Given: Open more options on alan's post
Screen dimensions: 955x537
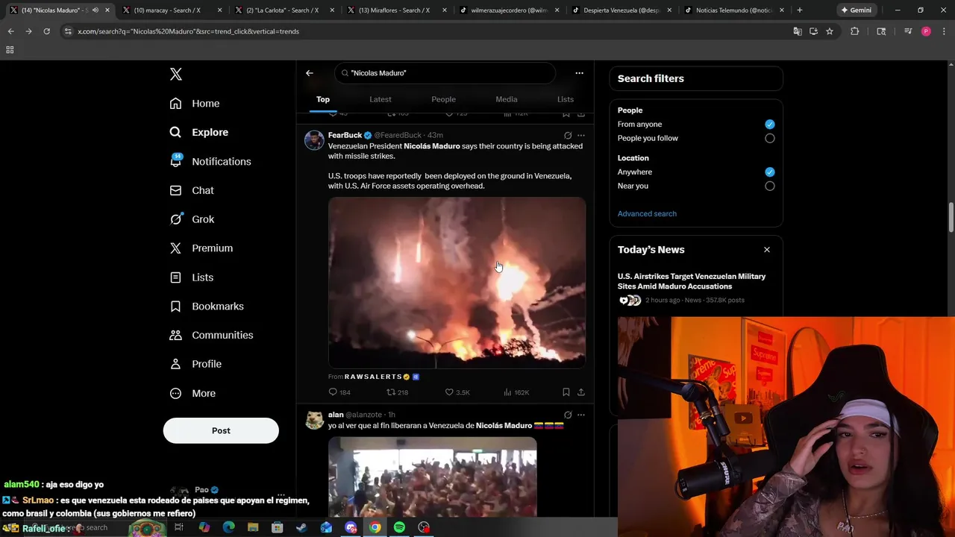Looking at the screenshot, I should pos(581,415).
